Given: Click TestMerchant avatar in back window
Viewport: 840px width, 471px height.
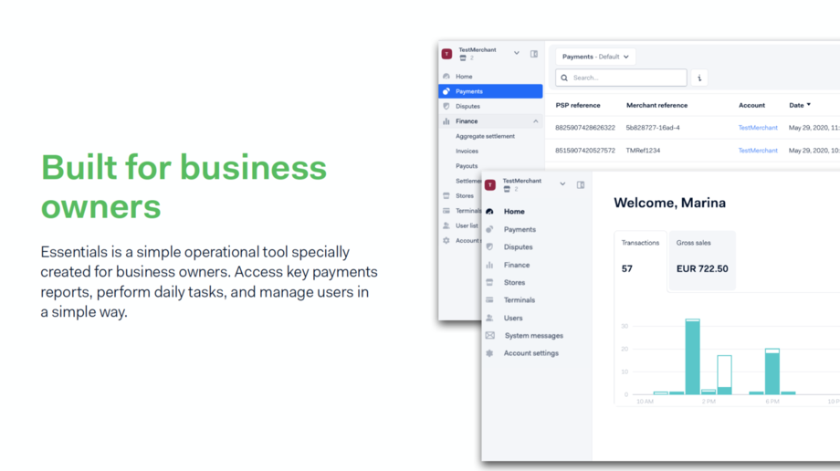Looking at the screenshot, I should click(446, 54).
